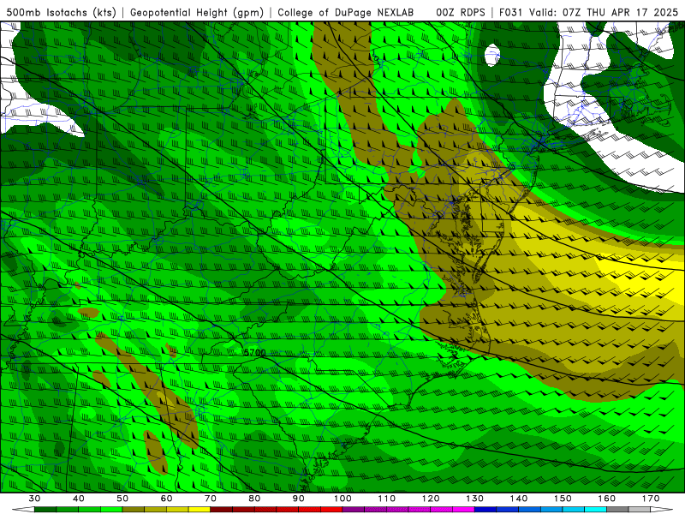Click the '70' color scale label

pos(211,499)
